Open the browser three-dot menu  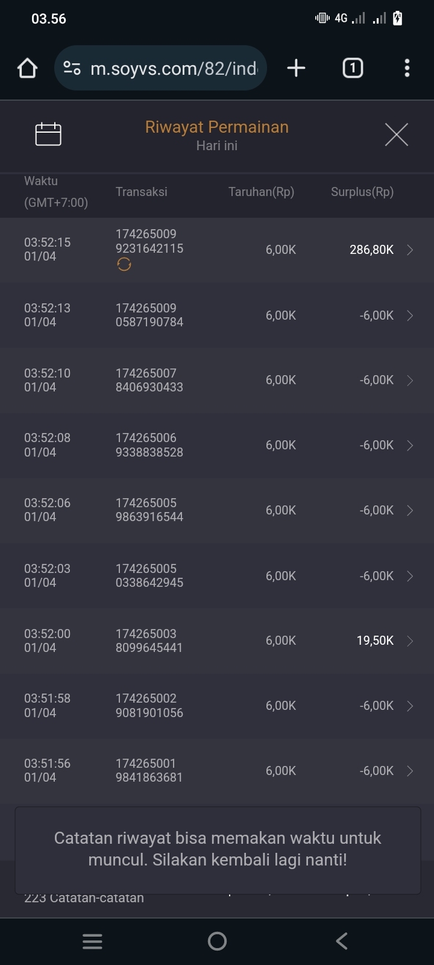point(407,68)
